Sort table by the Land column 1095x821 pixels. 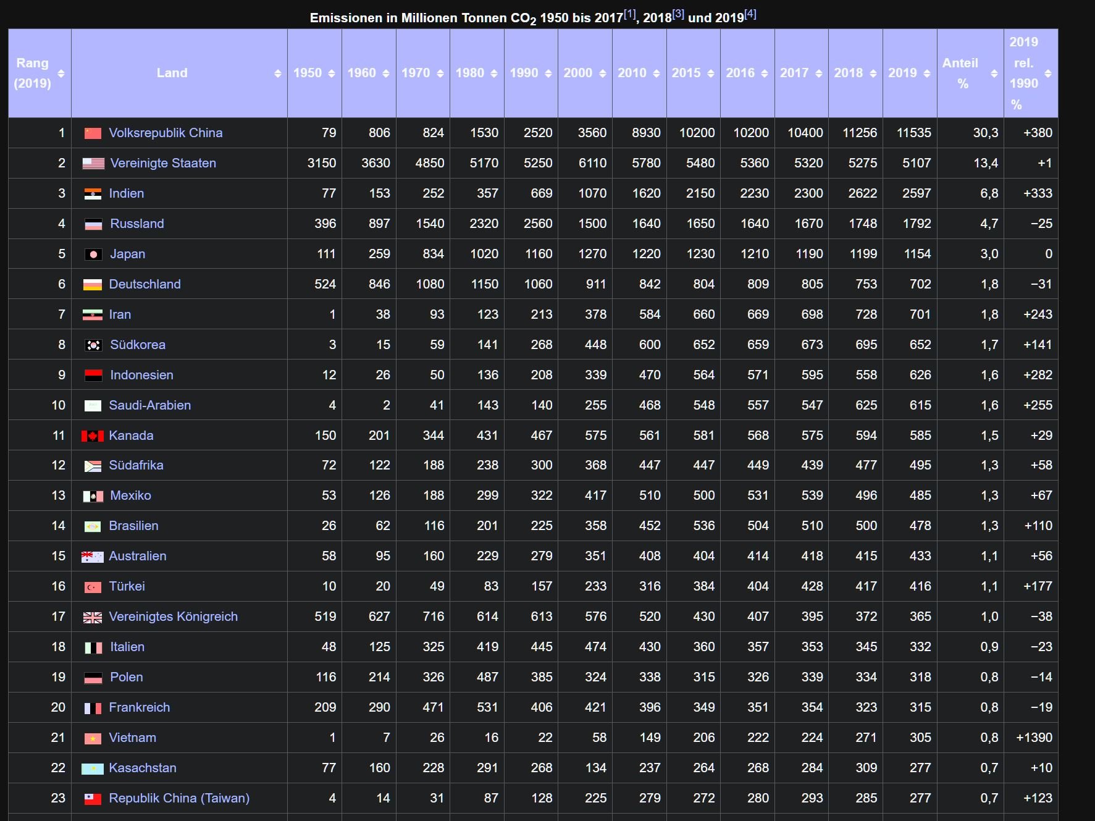click(277, 74)
